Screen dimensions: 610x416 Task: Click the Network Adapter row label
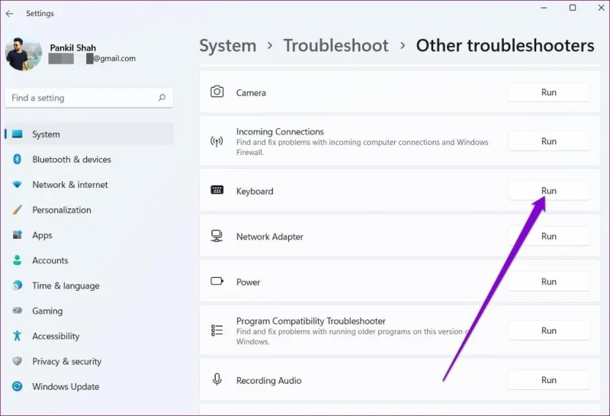pos(270,237)
